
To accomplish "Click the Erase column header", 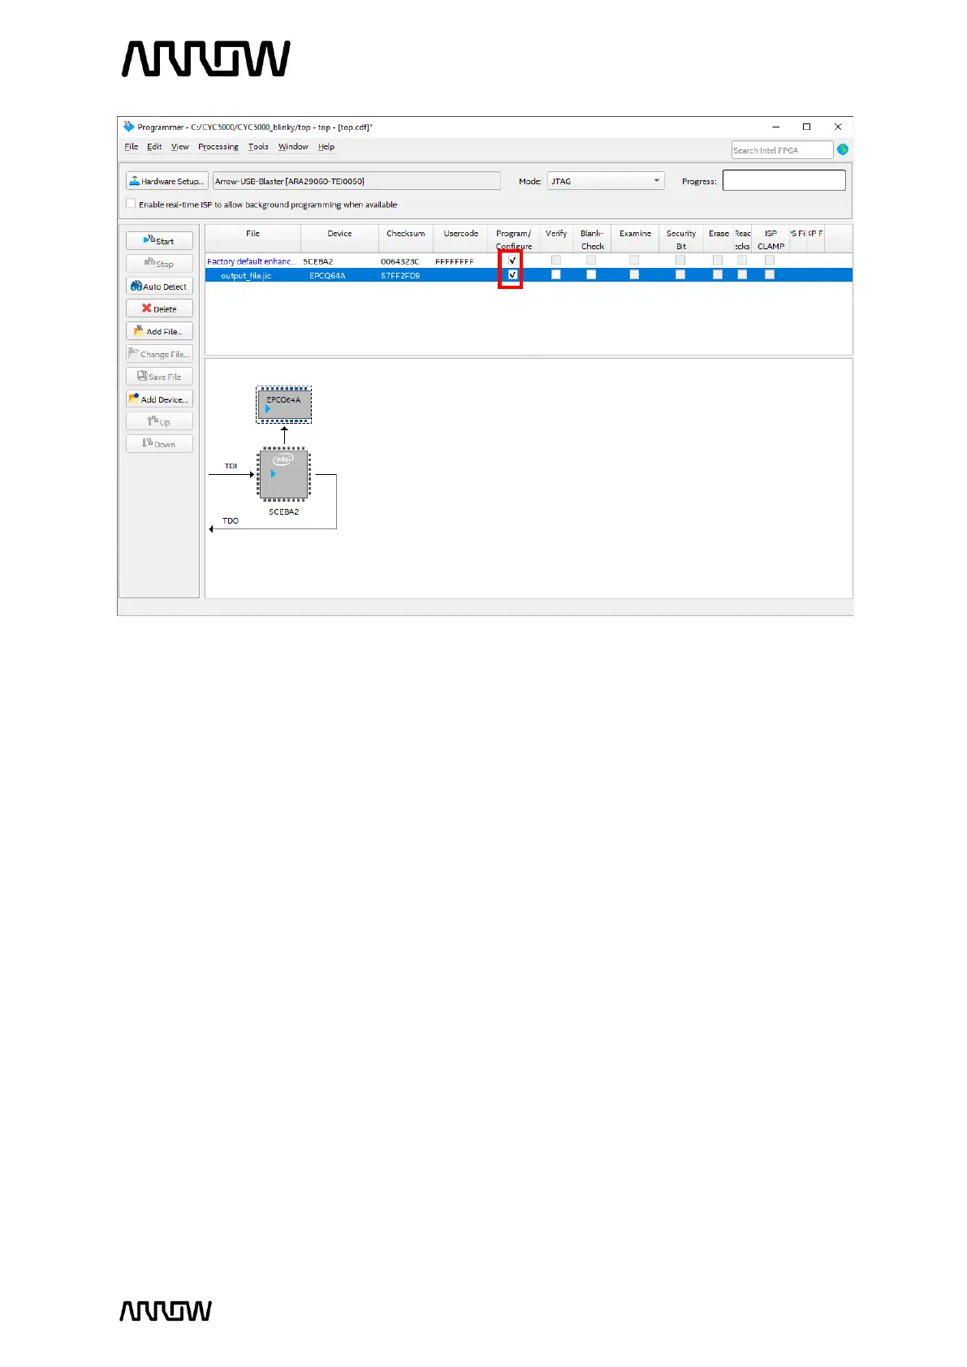I will point(719,239).
